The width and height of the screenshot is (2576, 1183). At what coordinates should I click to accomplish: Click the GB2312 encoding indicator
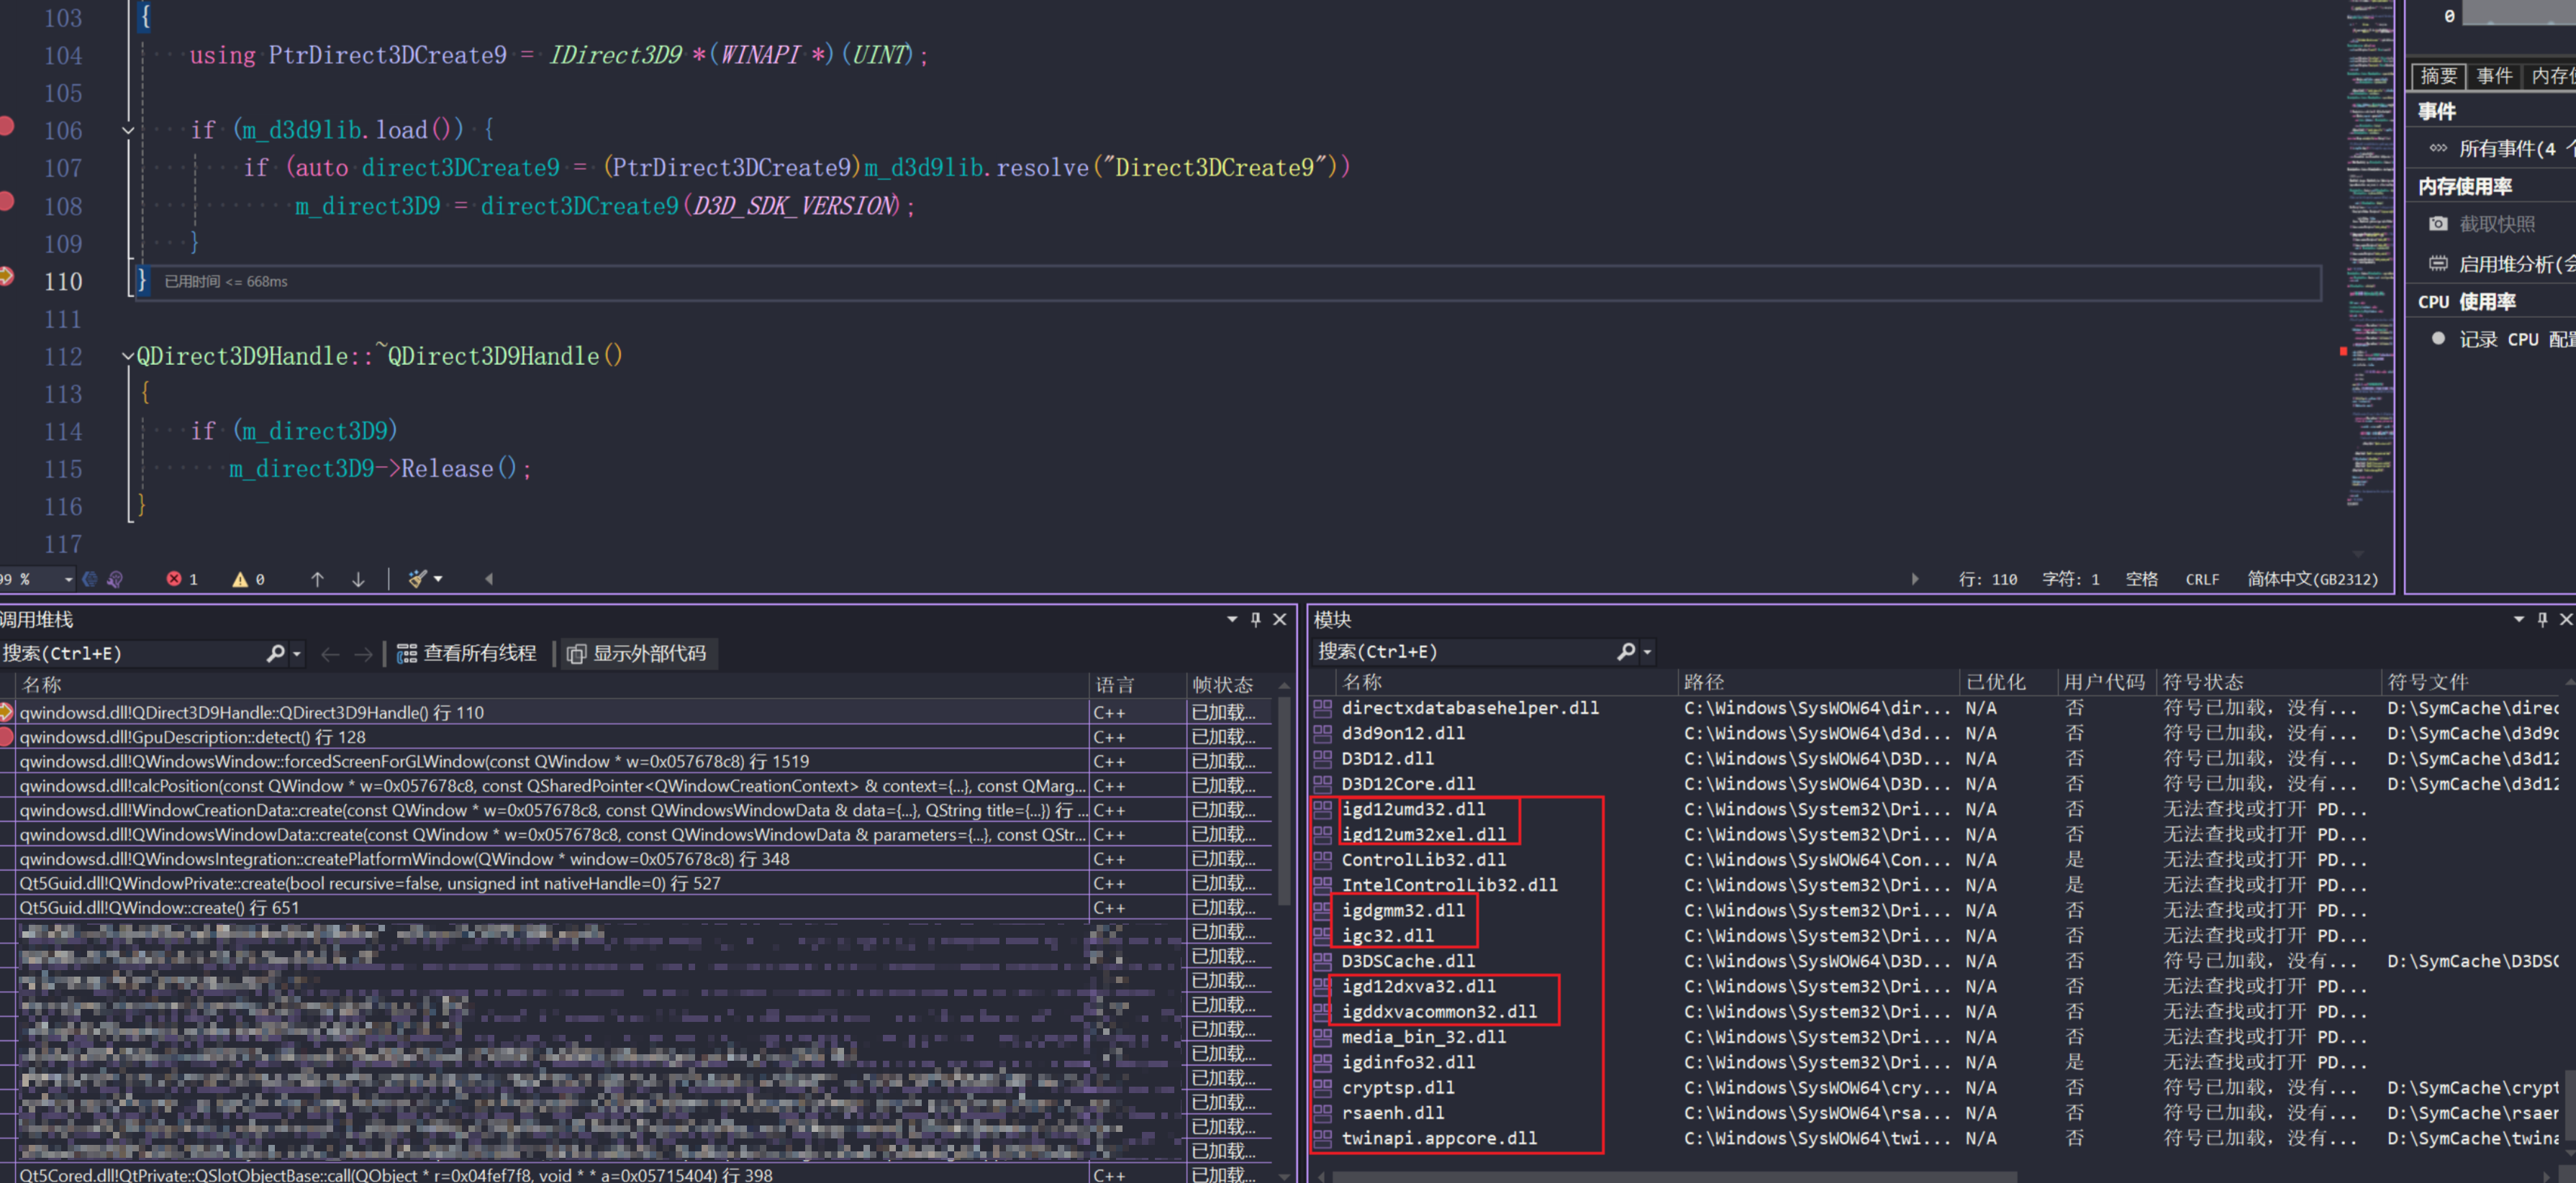[2312, 578]
